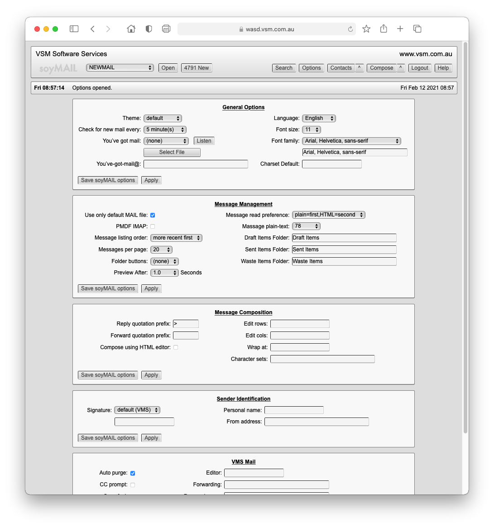
Task: Open the Theme dropdown
Action: pyautogui.click(x=163, y=118)
